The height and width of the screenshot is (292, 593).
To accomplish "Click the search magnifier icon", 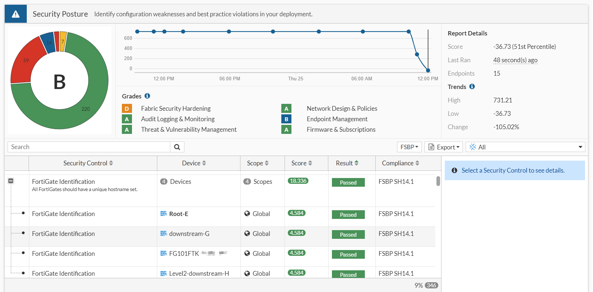I will point(177,147).
